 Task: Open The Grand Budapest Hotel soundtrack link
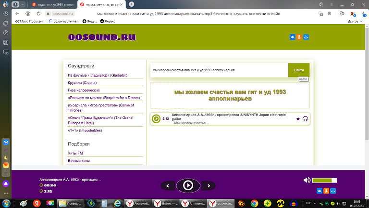tap(100, 120)
